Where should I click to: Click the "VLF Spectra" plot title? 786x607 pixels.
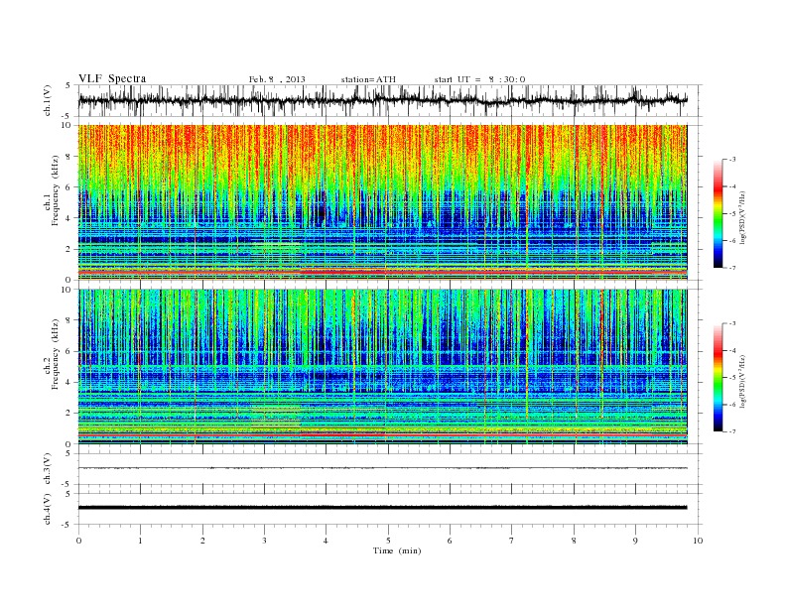[112, 78]
